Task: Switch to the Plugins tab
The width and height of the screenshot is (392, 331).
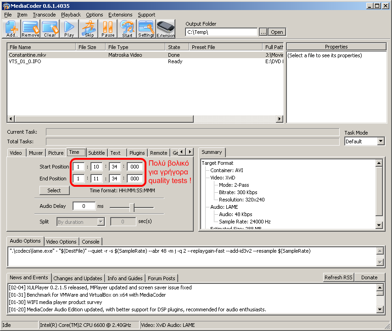Action: pyautogui.click(x=137, y=153)
